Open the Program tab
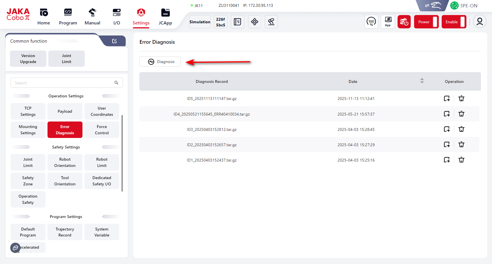 tap(68, 17)
